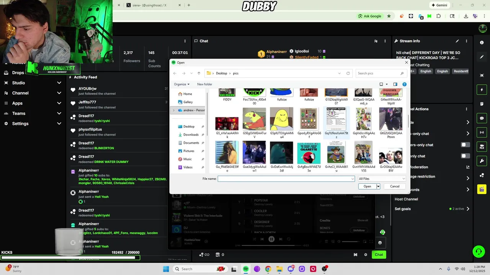Image resolution: width=490 pixels, height=275 pixels.
Task: Expand the Studio sidebar section
Action: pyautogui.click(x=59, y=83)
